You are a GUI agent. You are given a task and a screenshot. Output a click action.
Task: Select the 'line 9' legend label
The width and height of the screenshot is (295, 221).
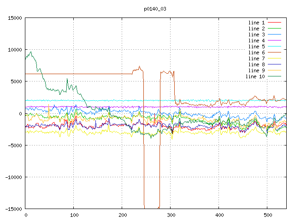tap(256, 70)
